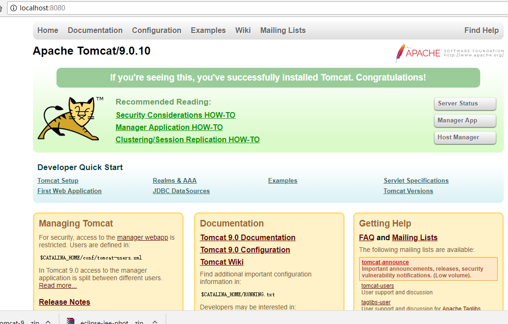Open Security Considerations HOW-TO link
The width and height of the screenshot is (508, 324).
pyautogui.click(x=175, y=115)
